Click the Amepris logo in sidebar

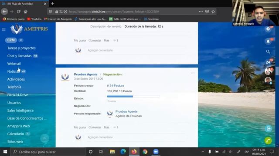point(29,29)
